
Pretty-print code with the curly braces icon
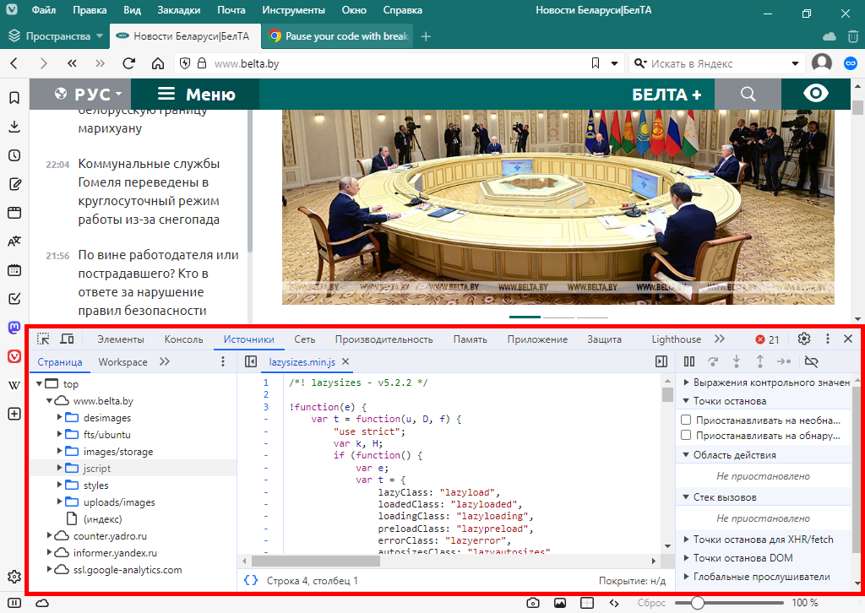point(250,581)
